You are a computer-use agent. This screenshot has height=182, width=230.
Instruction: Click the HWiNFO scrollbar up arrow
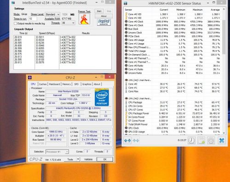point(224,9)
